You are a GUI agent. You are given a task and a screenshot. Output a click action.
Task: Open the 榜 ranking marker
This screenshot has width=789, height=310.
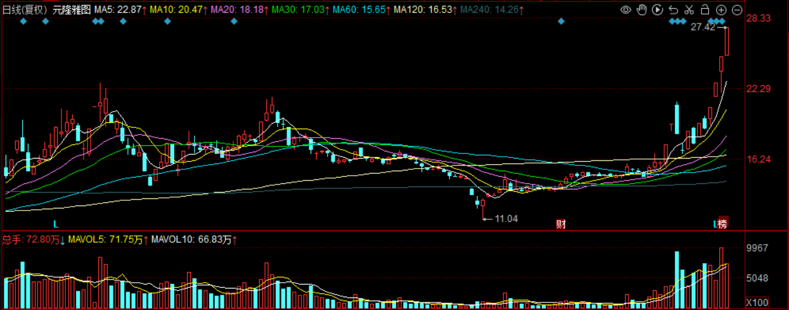(x=723, y=223)
